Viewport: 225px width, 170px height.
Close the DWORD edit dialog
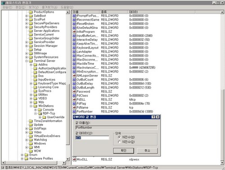pos(157,117)
